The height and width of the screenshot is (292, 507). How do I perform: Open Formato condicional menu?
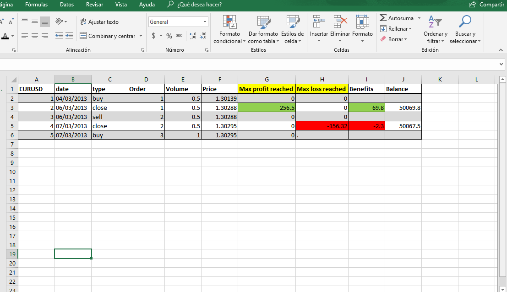(x=229, y=29)
